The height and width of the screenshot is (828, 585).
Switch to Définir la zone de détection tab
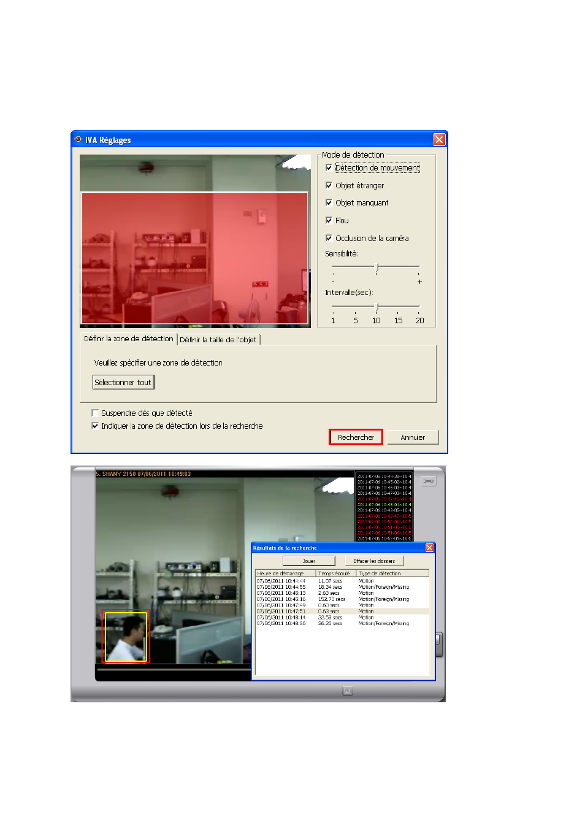point(129,339)
